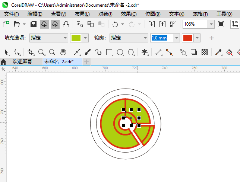The image size is (240, 182).
Task: Select the Shape edit tool
Action: [x=17, y=52]
